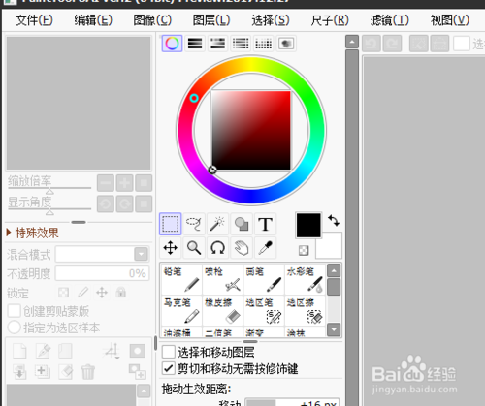485x406 pixels.
Task: Open the 图像(C) menu
Action: 152,20
